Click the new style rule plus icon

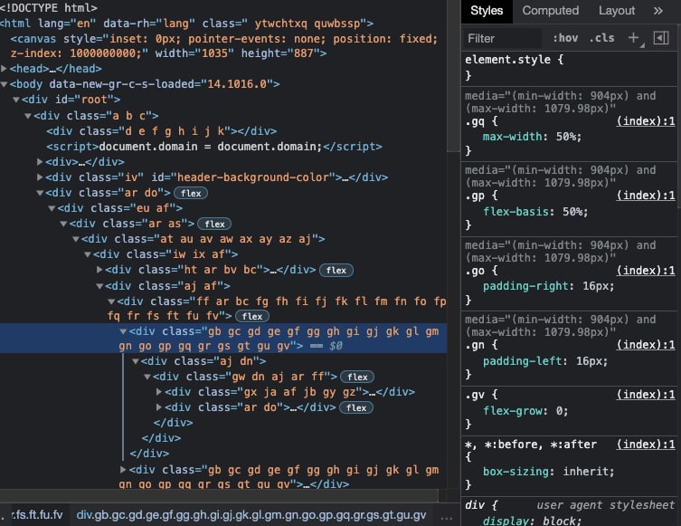click(x=634, y=38)
